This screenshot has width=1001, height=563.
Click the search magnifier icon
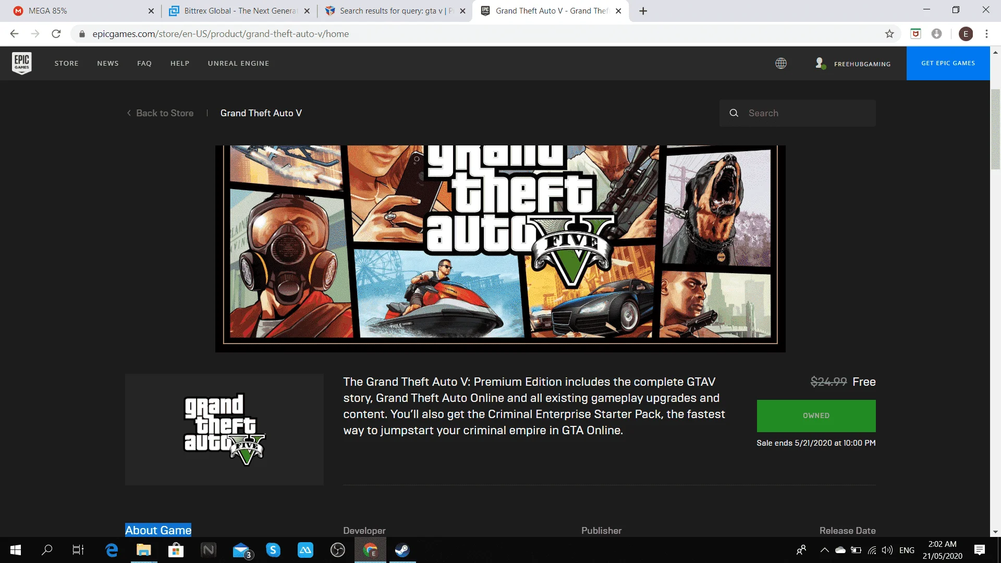(x=734, y=113)
